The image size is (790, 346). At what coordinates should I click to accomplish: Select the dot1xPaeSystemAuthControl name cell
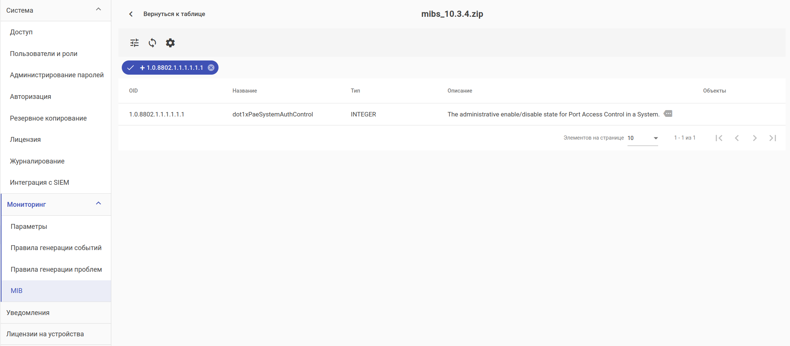point(273,114)
